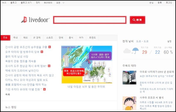Screen dimensions: 176x112
Task: Click the 목록 list link below headlines
Action: coord(8,94)
